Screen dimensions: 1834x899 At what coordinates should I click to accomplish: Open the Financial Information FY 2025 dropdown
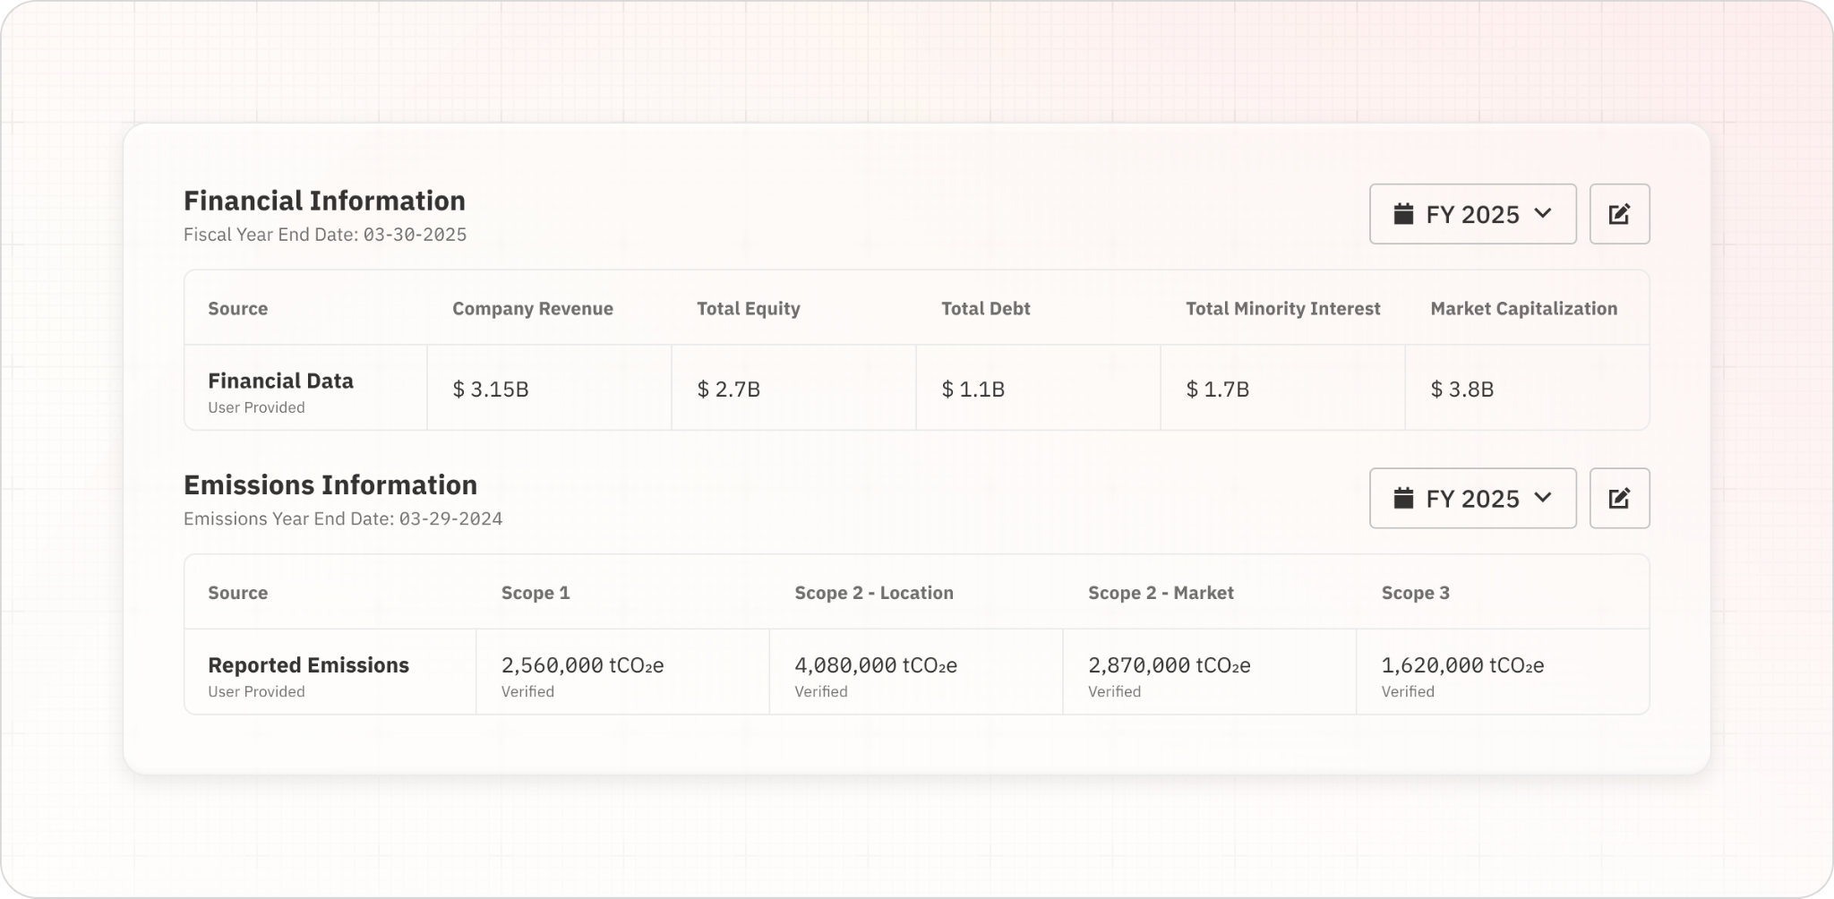click(x=1472, y=214)
